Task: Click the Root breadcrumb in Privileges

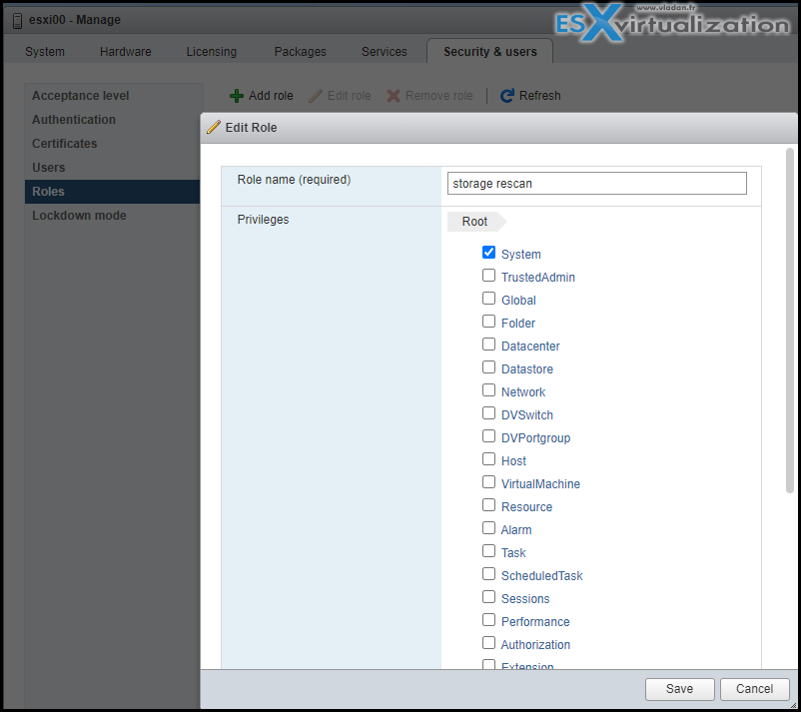Action: point(475,222)
